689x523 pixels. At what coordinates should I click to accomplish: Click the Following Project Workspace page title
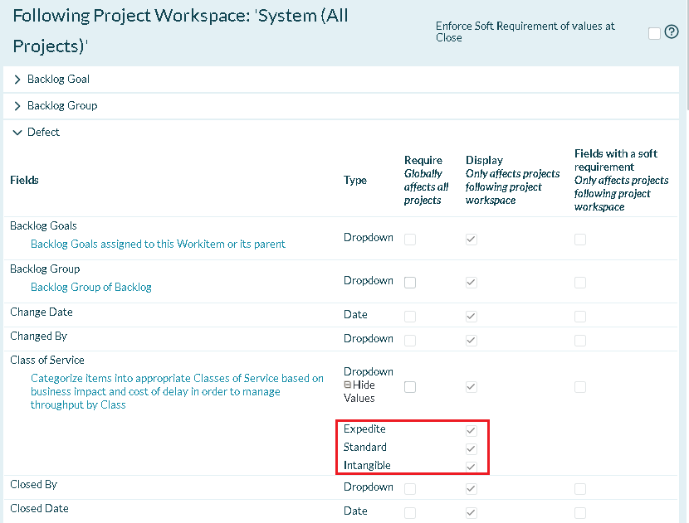click(x=181, y=31)
